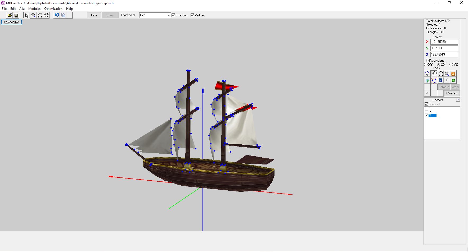Click the Collapse button

[444, 87]
